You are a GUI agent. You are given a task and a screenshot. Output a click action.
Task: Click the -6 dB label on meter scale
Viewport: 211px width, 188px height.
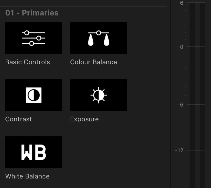(181, 105)
